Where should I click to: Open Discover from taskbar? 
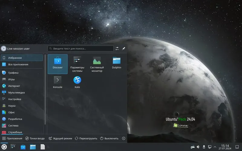[x=23, y=147]
